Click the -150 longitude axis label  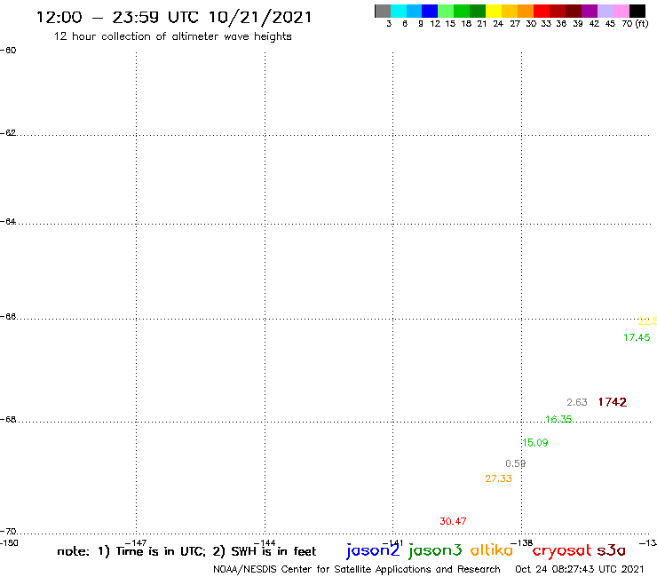click(x=9, y=543)
